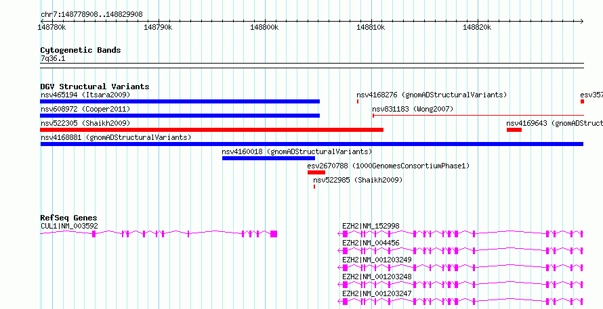Open the EZH2|NM_001203248 transcript label

377,277
